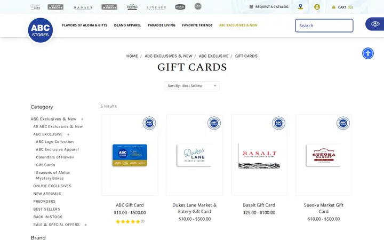Image resolution: width=384 pixels, height=240 pixels.
Task: Click Request a Catalog link
Action: [x=272, y=7]
